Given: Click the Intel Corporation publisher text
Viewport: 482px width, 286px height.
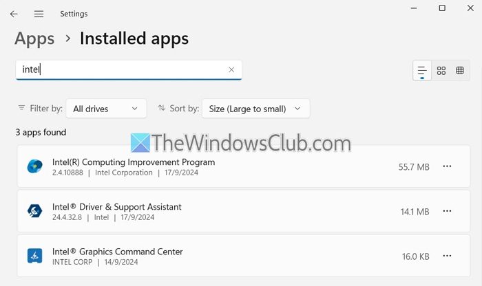Looking at the screenshot, I should pyautogui.click(x=124, y=173).
